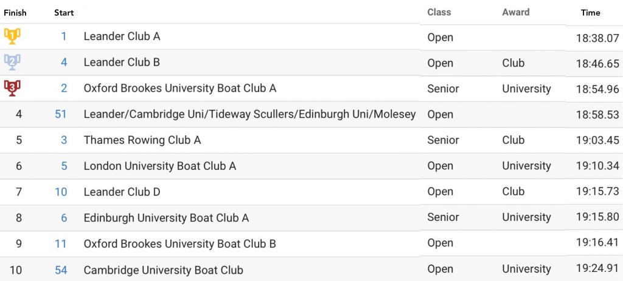Select Cambridge University Boat Club row
623x281 pixels.
pos(163,270)
